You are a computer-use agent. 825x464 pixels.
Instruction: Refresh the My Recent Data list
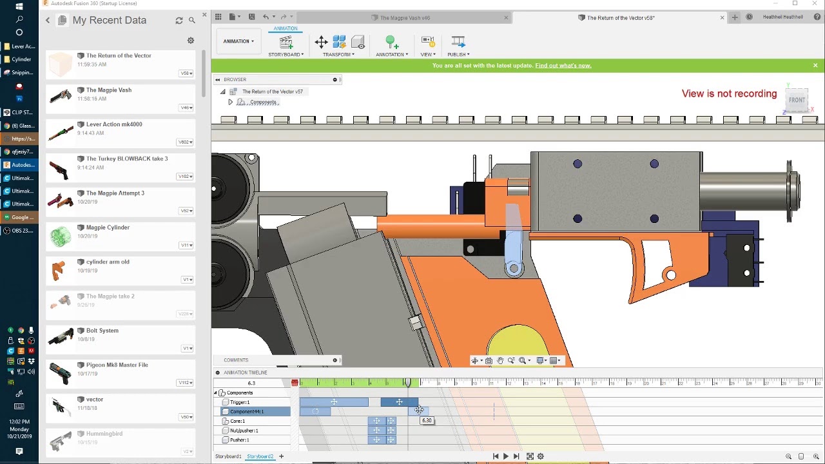(179, 21)
